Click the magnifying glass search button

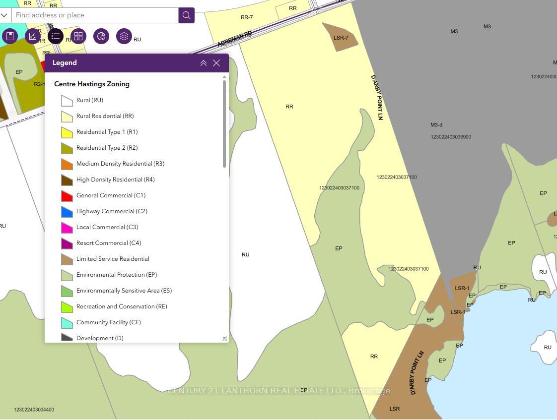pyautogui.click(x=186, y=15)
